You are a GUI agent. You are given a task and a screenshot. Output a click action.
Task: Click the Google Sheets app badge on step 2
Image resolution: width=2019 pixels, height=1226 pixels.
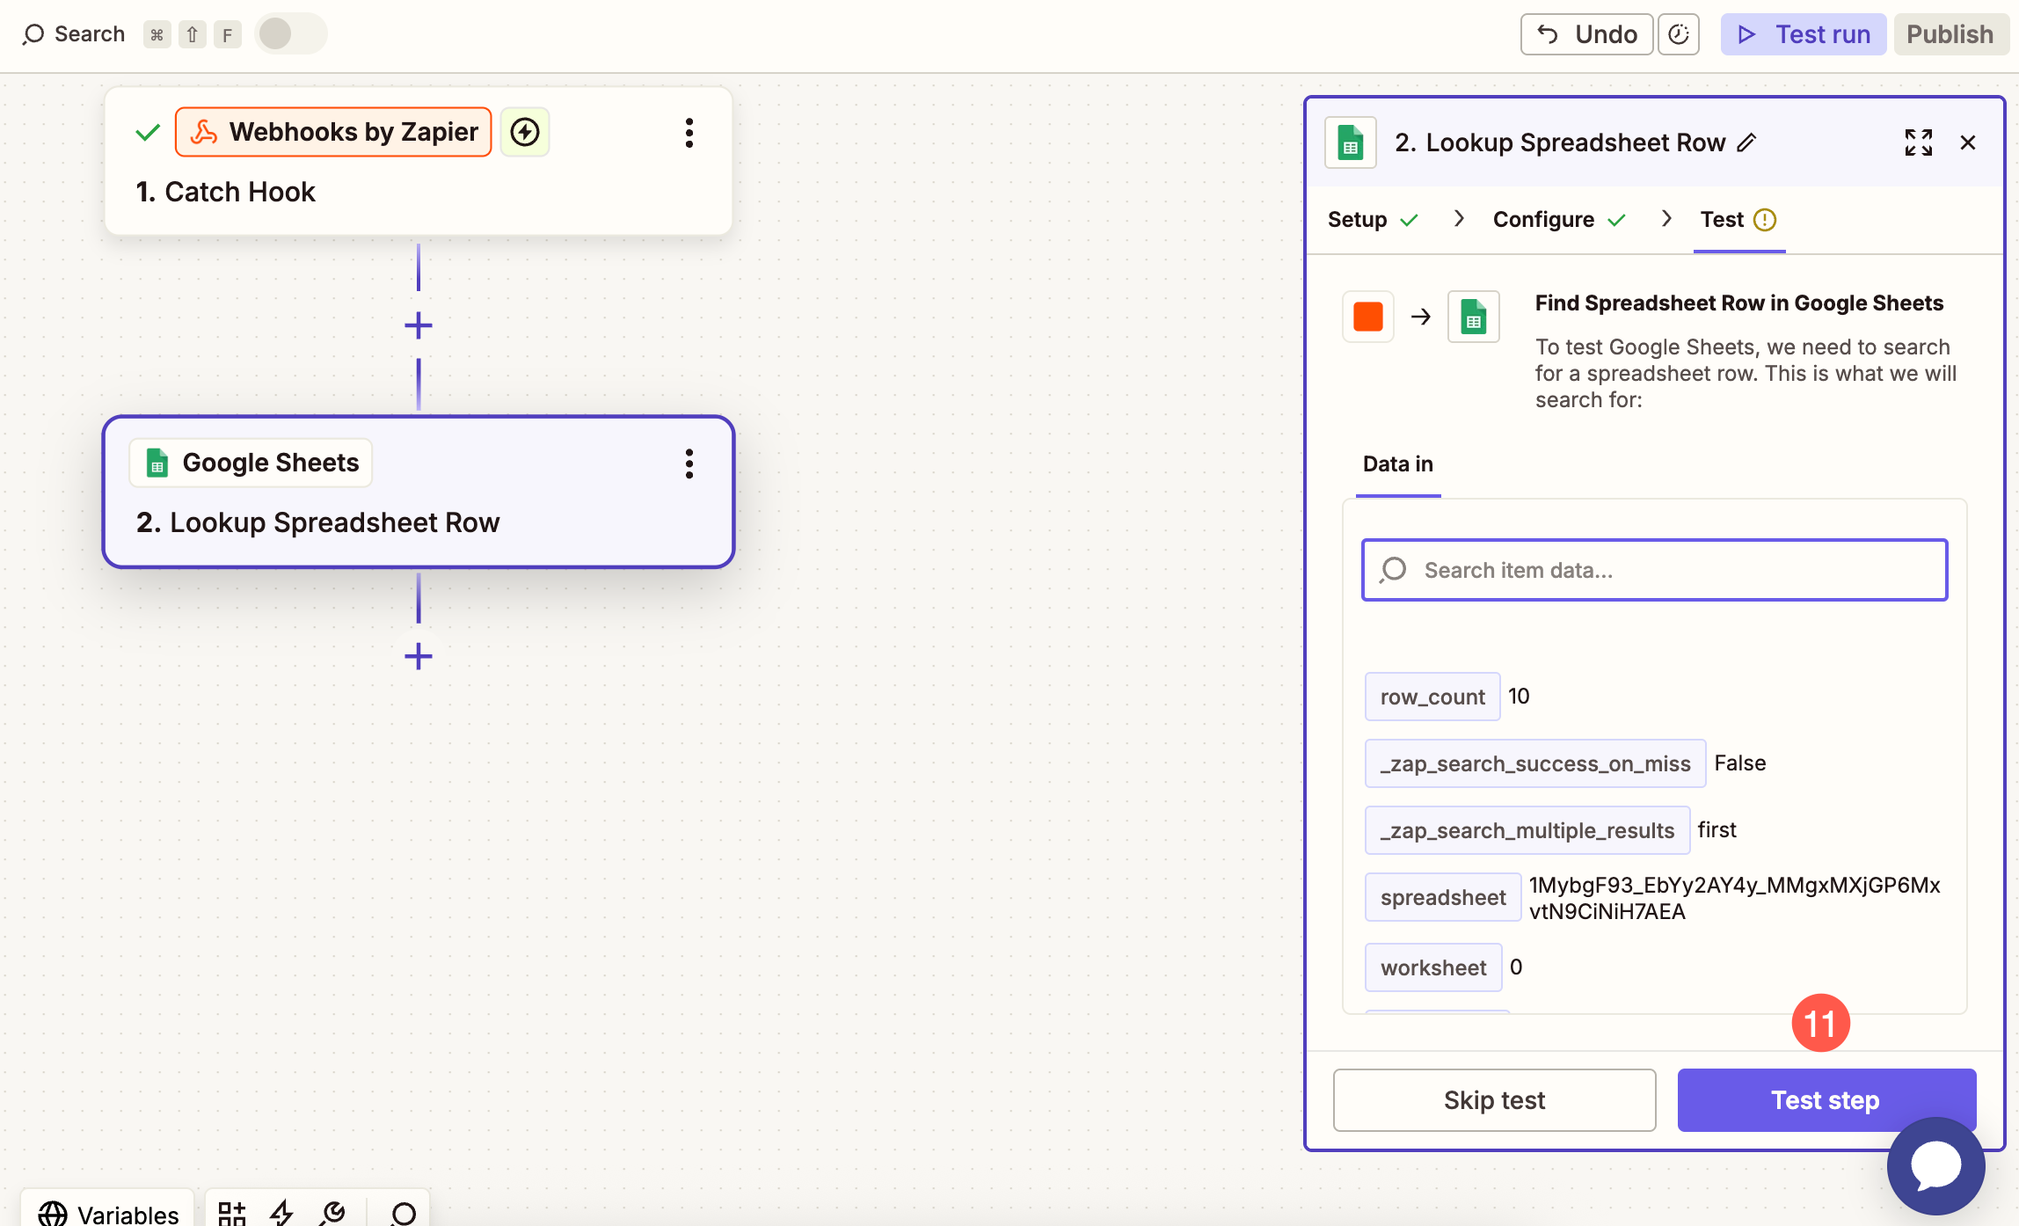tap(251, 463)
